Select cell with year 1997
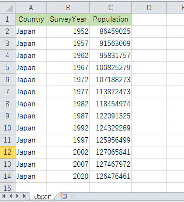The height and width of the screenshot is (202, 184). (68, 140)
